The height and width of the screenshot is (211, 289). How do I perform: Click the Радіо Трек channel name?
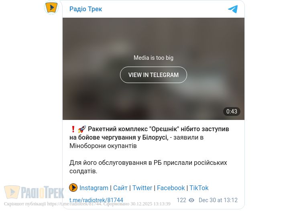coord(85,9)
